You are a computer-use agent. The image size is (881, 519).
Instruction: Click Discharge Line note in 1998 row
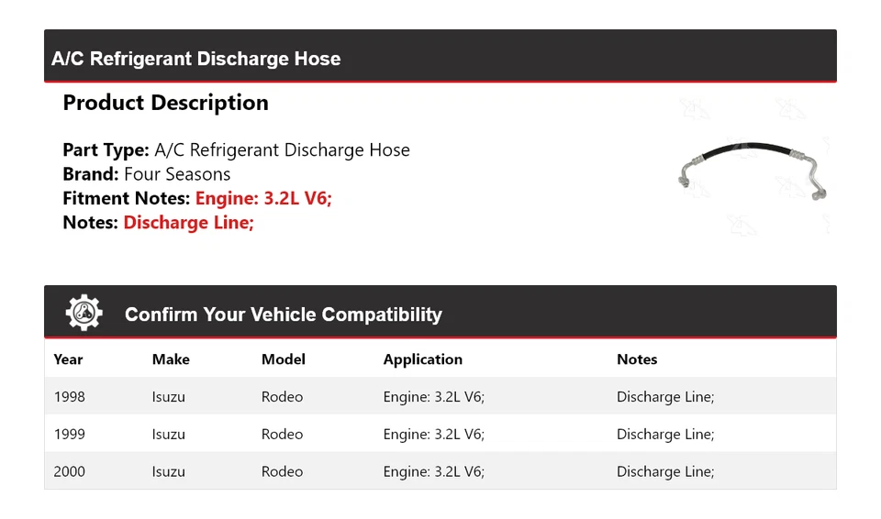(664, 397)
